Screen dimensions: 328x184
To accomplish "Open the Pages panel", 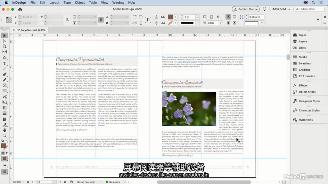I will tap(302, 35).
